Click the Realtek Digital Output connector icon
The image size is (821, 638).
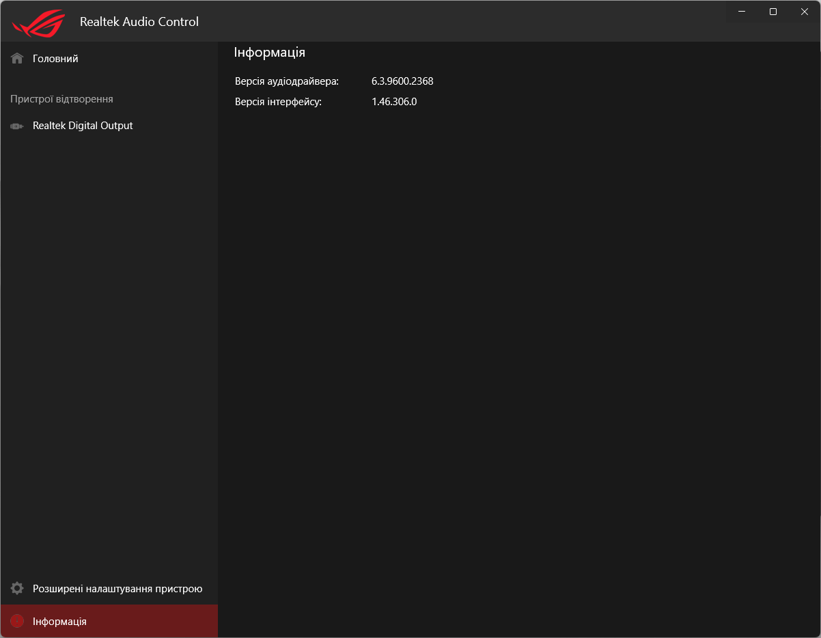(17, 126)
